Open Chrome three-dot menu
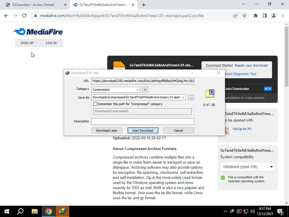This screenshot has height=217, width=289. click(283, 16)
